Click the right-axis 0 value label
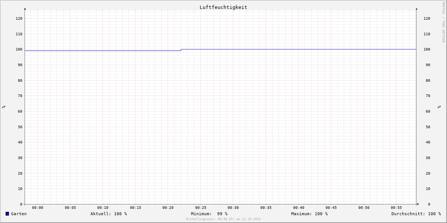447x223 pixels. pos(429,204)
